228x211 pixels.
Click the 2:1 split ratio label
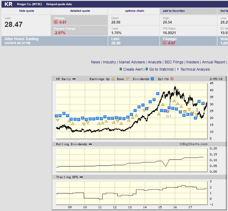(x=169, y=116)
